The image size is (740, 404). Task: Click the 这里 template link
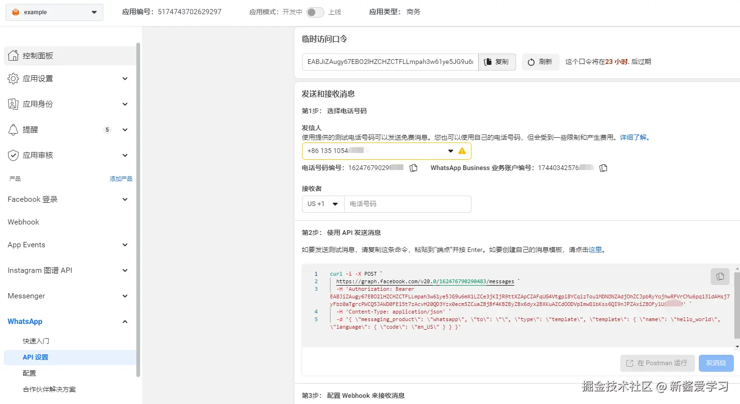595,250
